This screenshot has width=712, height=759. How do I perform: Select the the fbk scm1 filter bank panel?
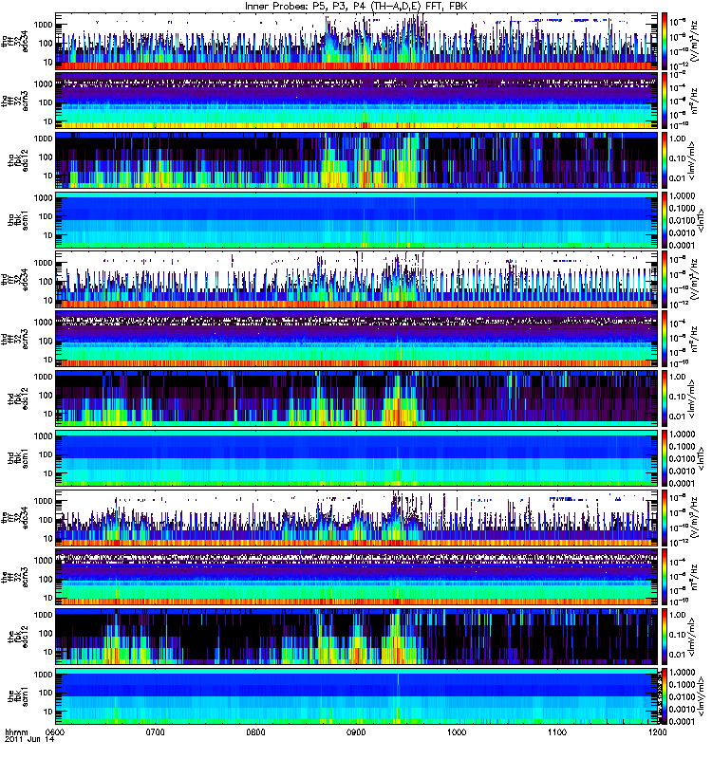pyautogui.click(x=357, y=696)
